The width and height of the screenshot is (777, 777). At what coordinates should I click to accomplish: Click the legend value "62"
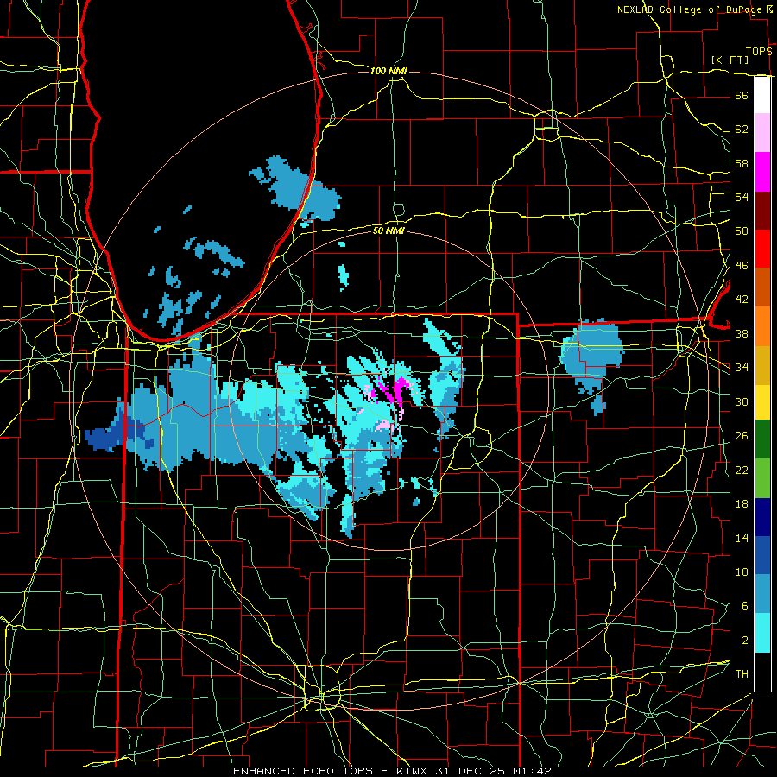click(742, 129)
